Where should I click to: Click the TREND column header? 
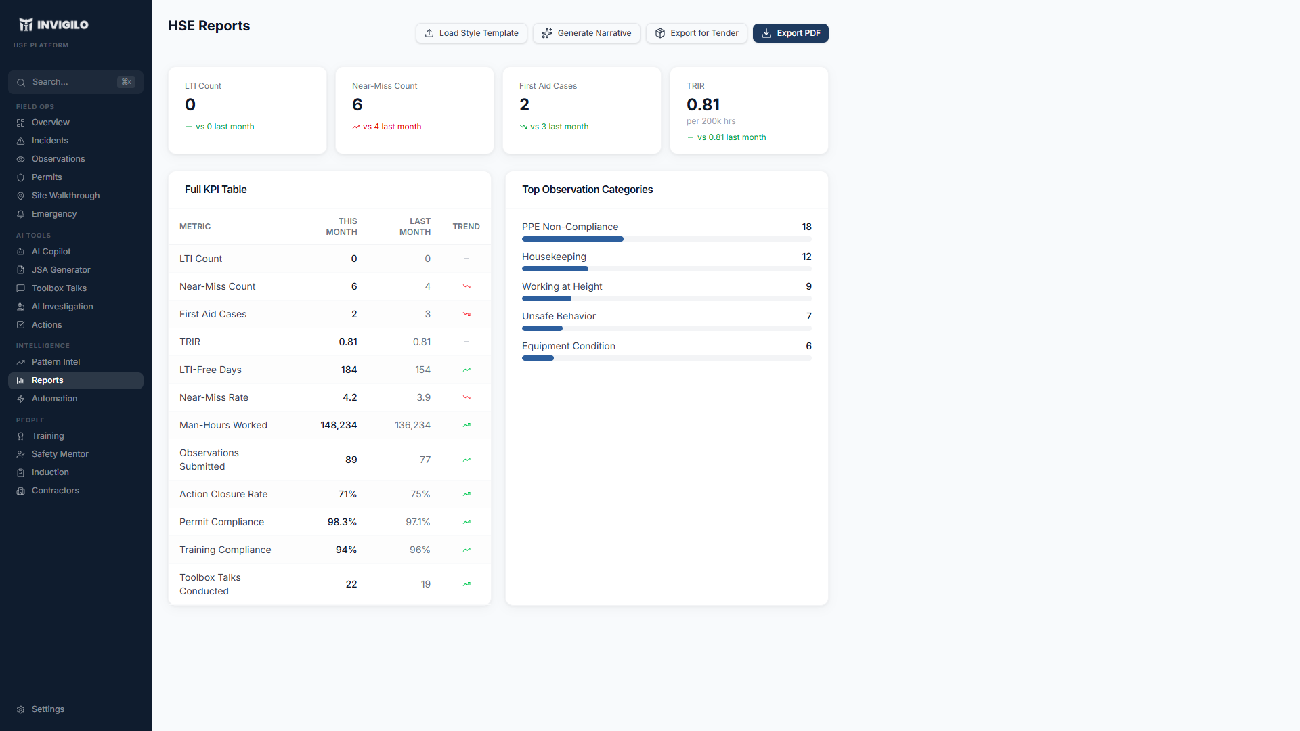click(467, 227)
